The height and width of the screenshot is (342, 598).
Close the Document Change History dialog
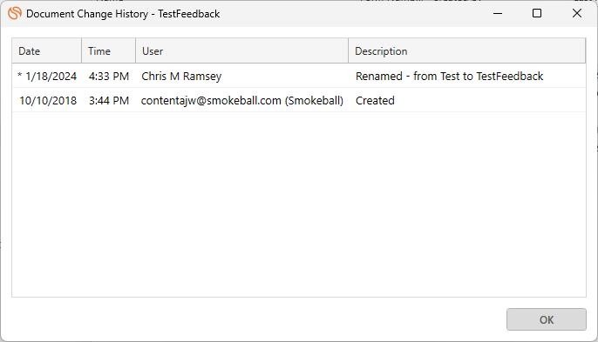point(577,13)
